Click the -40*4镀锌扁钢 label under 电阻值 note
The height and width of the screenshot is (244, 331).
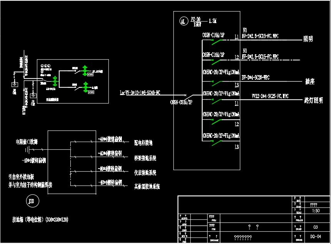pos(34,160)
